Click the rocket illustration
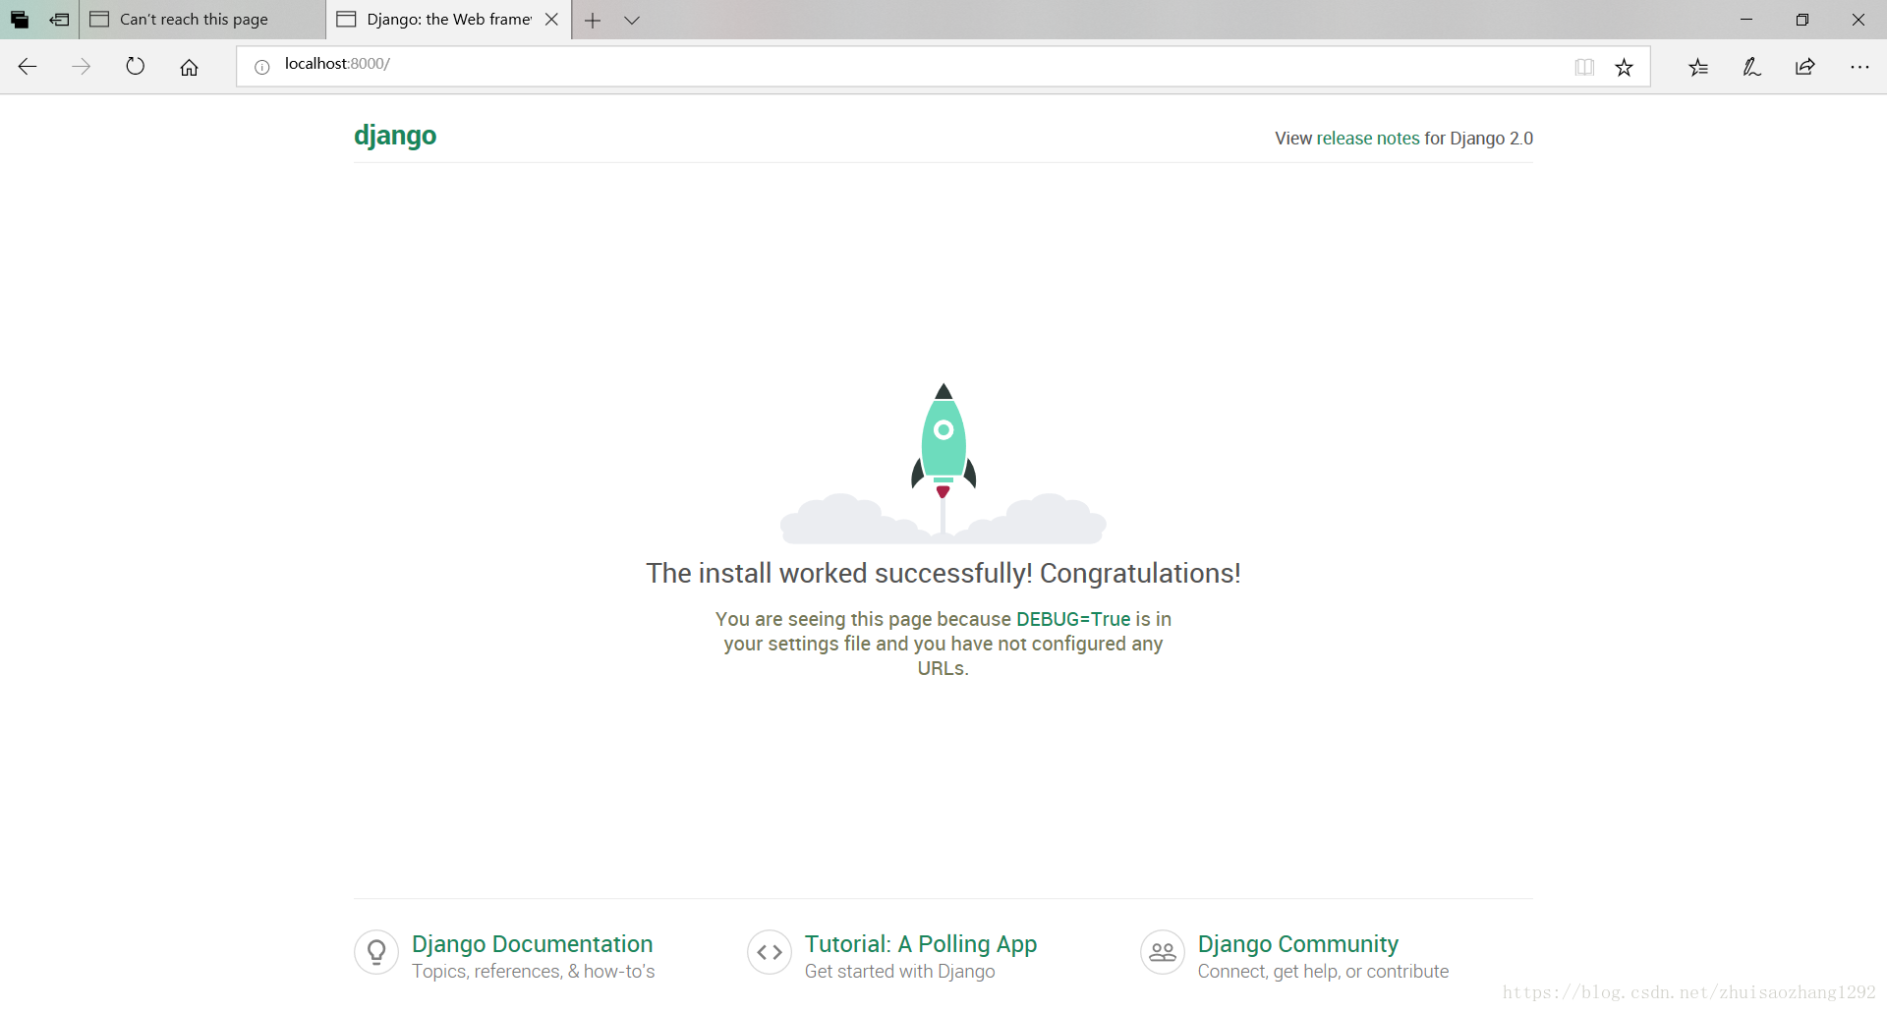The width and height of the screenshot is (1887, 1012). 943,462
